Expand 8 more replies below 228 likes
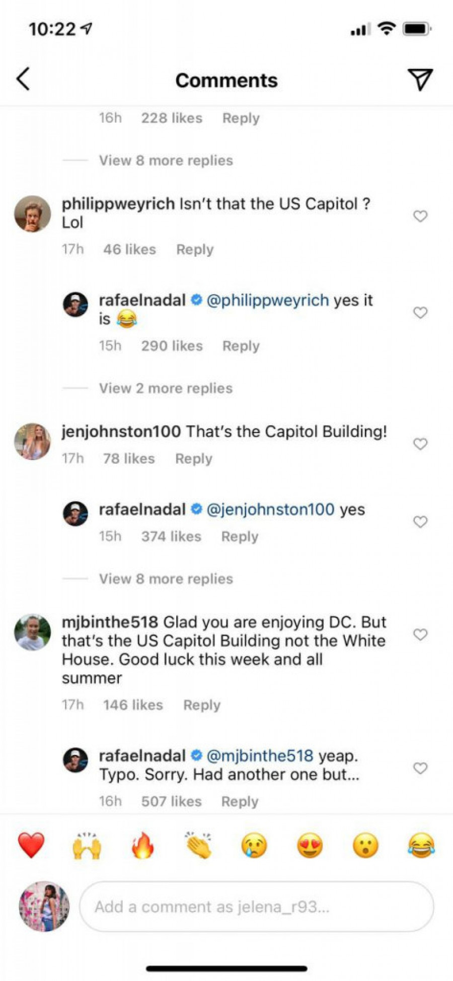The image size is (453, 981). pos(166,161)
